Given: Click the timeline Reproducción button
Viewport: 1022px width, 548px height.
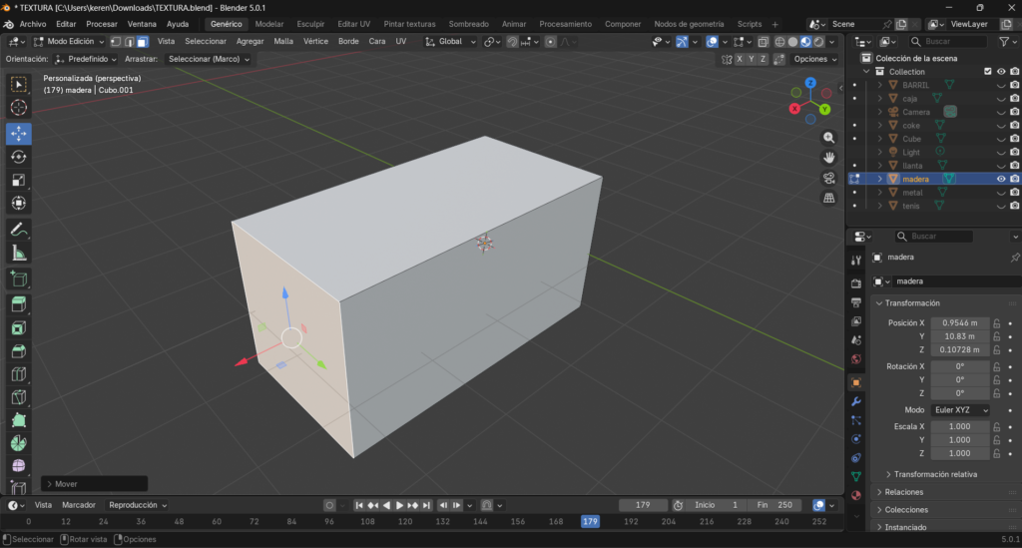Looking at the screenshot, I should (138, 505).
